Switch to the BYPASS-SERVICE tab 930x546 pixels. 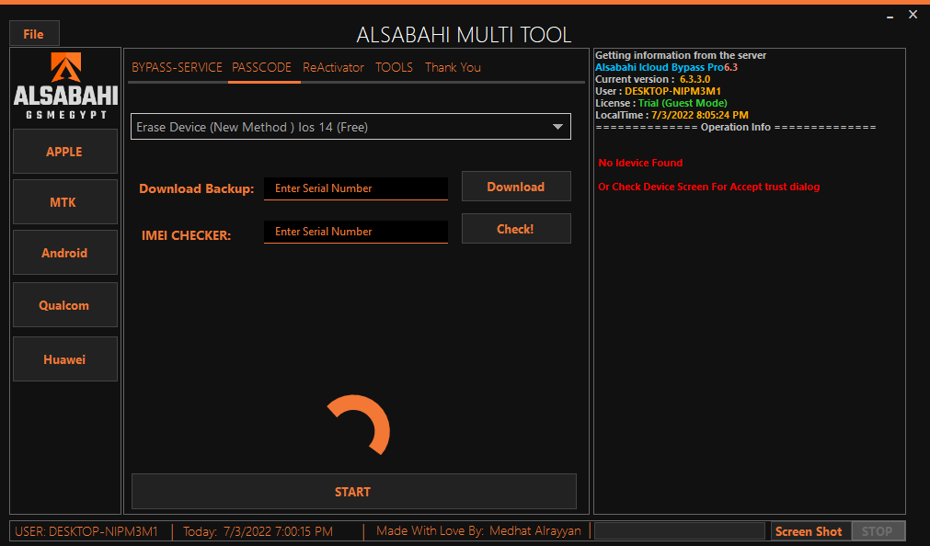click(177, 67)
